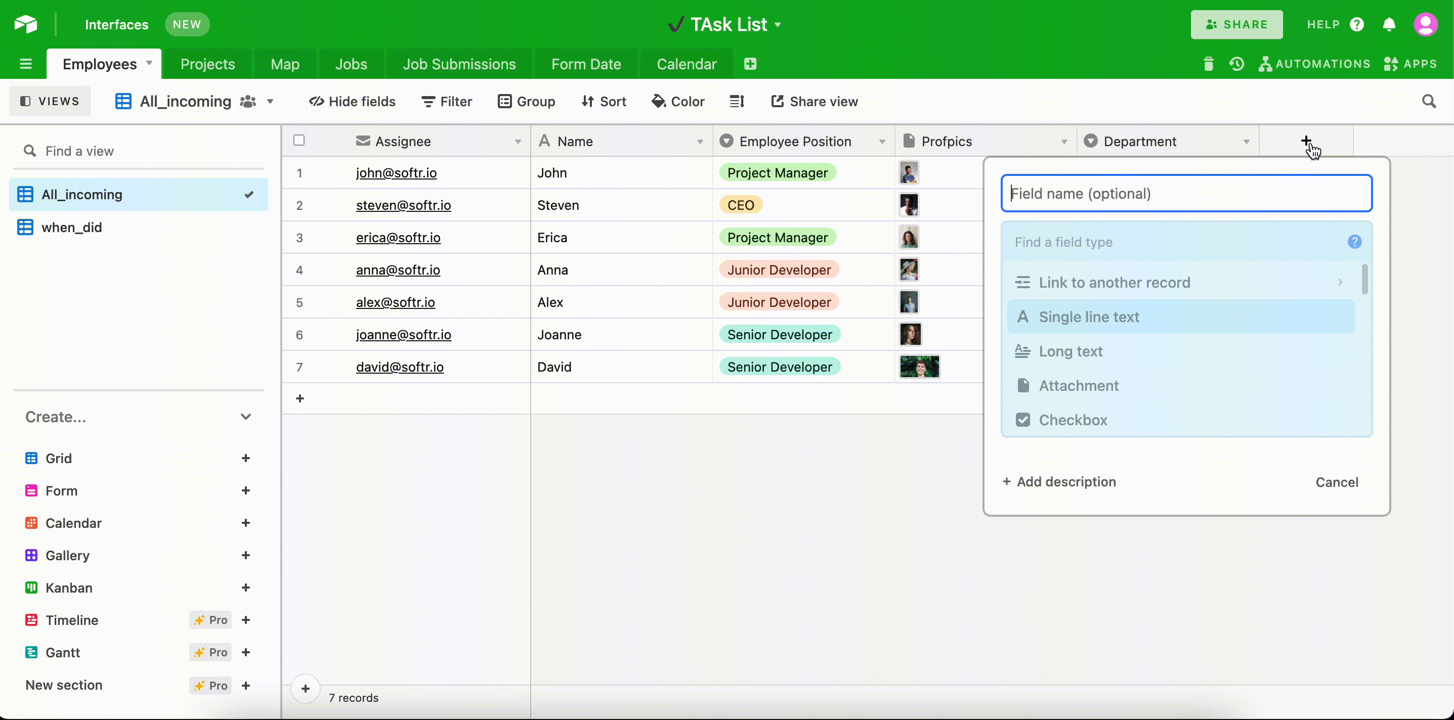Open the email link john@softr.io
Screen dimensions: 1454x720
pyautogui.click(x=396, y=172)
